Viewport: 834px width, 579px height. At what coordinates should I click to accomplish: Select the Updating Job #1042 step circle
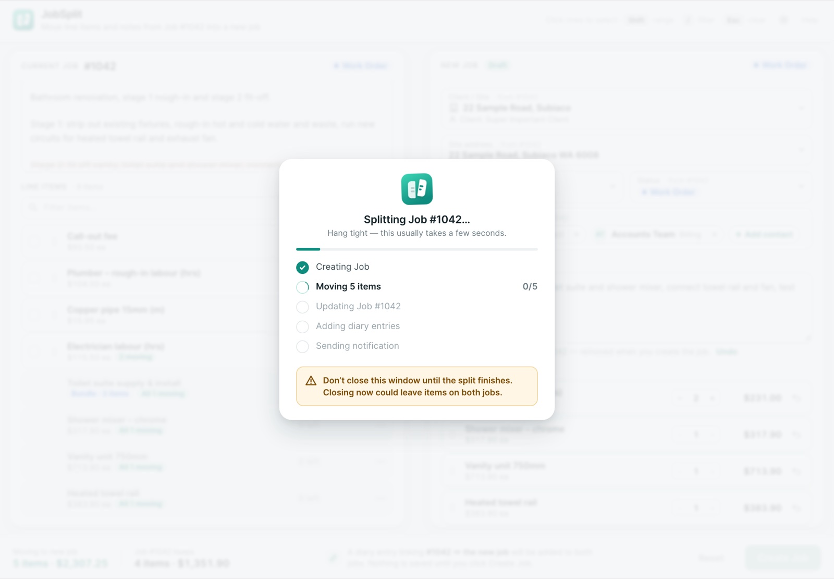click(x=302, y=307)
